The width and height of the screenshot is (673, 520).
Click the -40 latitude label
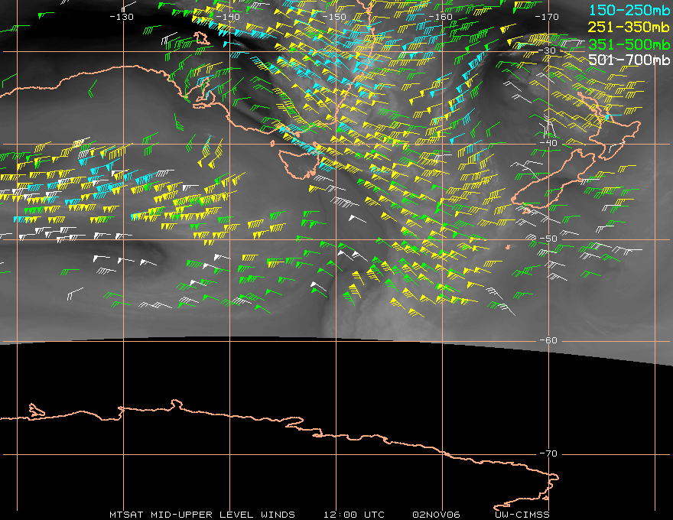coord(548,144)
